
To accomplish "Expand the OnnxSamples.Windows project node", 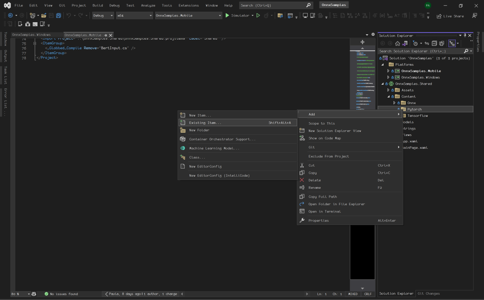I will 388,77.
